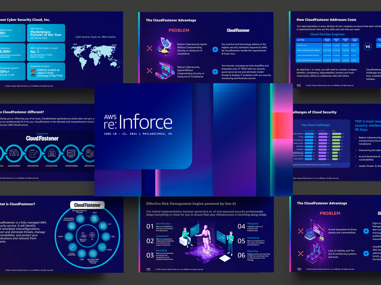Click the Managed Network Firewall icon in the wheel
This screenshot has width=381, height=285.
pos(80,219)
